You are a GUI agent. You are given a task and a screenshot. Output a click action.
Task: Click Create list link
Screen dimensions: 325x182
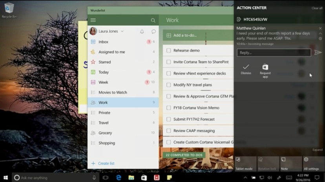click(x=103, y=163)
